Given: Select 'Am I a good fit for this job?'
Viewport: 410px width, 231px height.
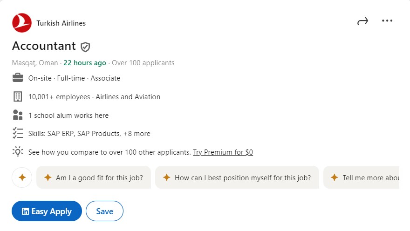Looking at the screenshot, I should pyautogui.click(x=94, y=178).
